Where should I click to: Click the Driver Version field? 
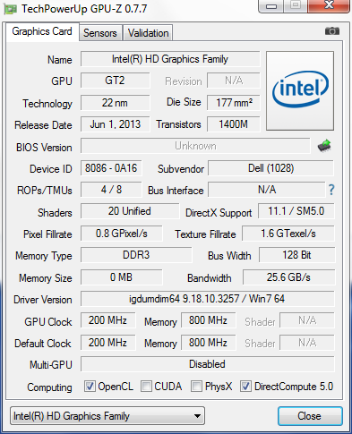click(207, 299)
